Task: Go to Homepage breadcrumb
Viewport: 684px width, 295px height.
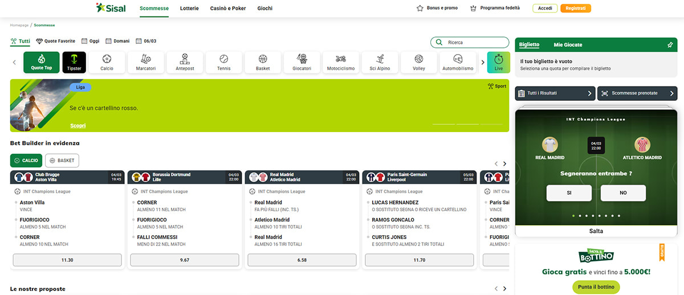Action: [19, 25]
